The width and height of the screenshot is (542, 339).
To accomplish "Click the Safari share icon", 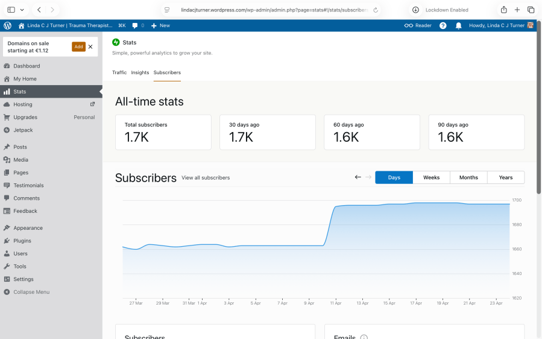I will coord(504,10).
